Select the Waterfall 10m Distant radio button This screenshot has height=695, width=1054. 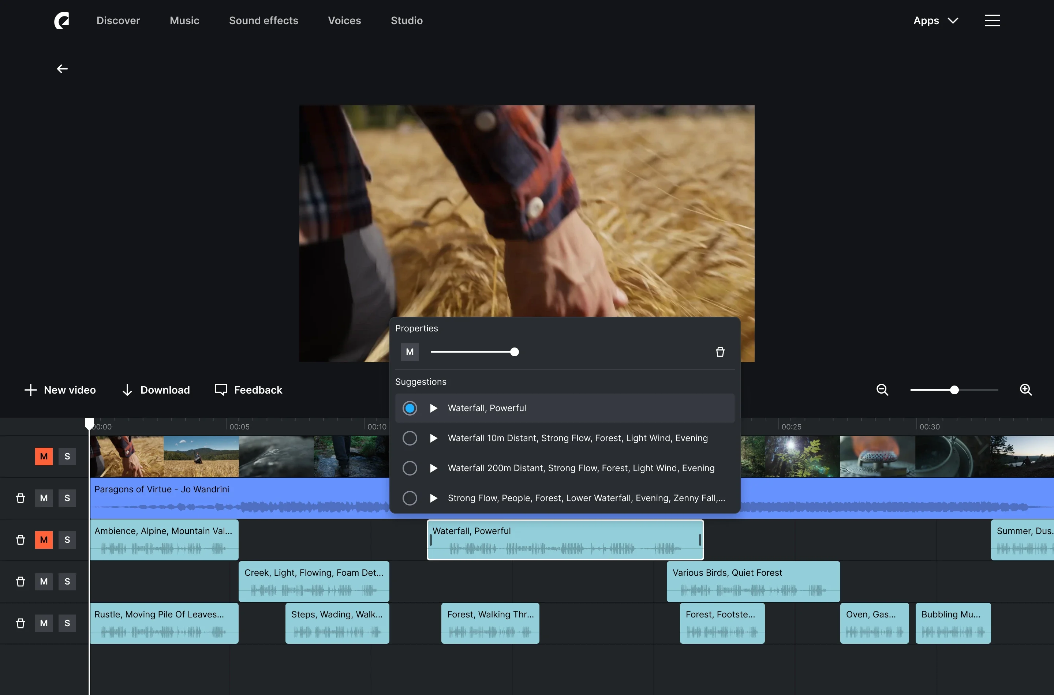410,438
